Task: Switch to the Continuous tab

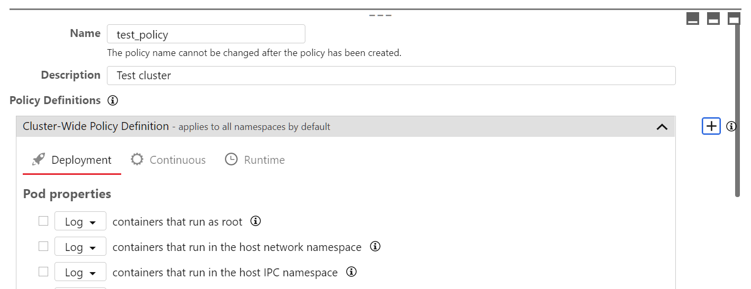Action: [168, 160]
